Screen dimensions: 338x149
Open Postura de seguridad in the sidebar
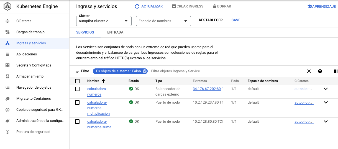[35, 132]
